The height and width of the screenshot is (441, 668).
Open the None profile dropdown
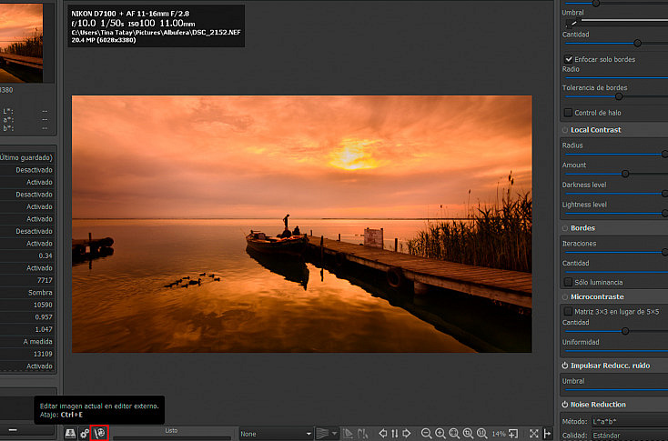click(276, 434)
